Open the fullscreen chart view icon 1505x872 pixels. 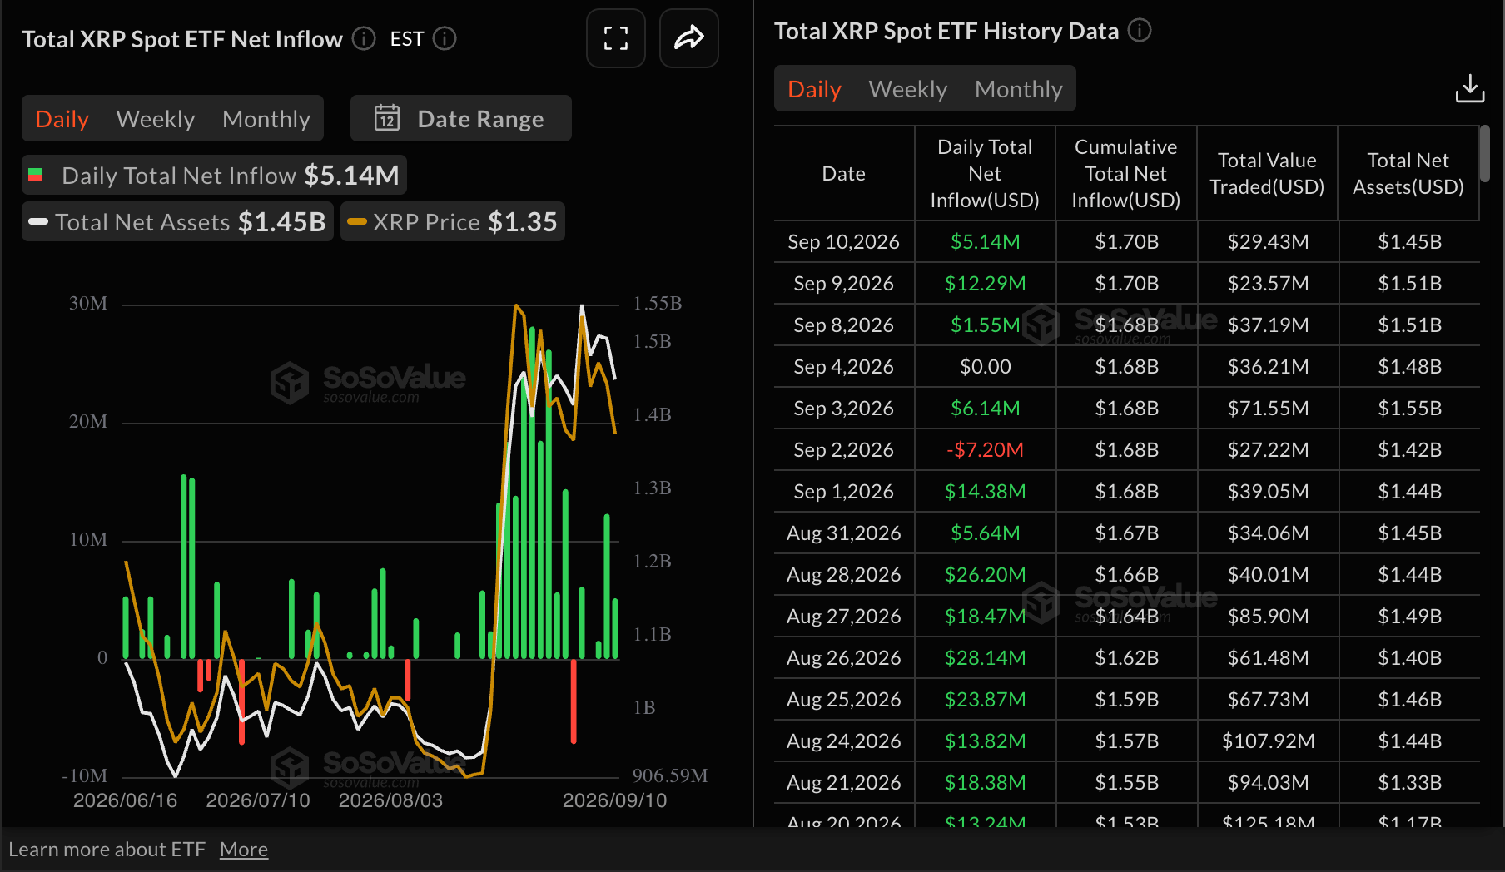[x=616, y=38]
